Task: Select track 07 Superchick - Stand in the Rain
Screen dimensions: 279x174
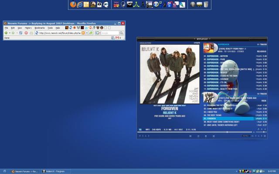Action: pos(235,76)
